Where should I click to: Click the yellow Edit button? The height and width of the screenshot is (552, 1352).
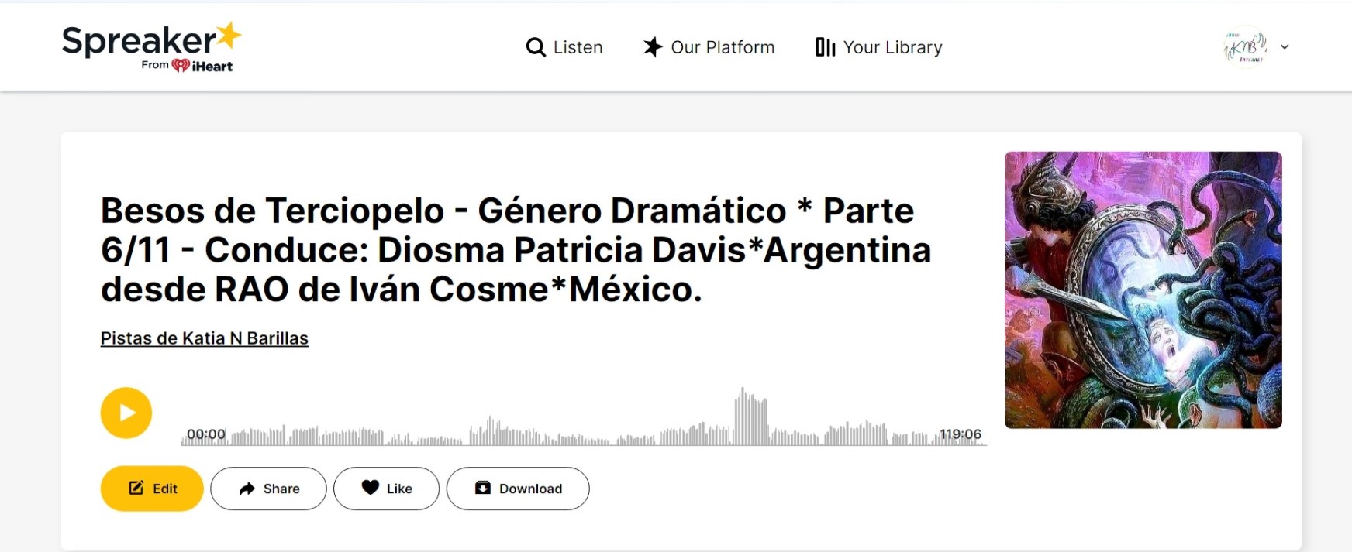(x=152, y=489)
